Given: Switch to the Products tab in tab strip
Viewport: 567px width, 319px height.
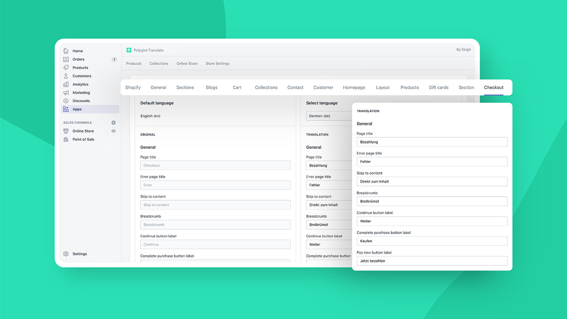Looking at the screenshot, I should 410,87.
